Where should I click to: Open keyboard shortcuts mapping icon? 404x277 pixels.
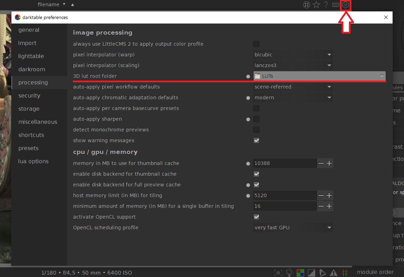335,4
